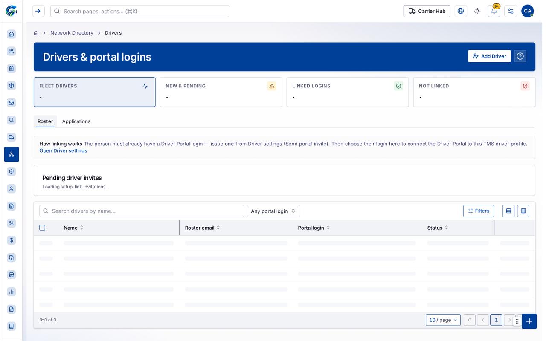Open the help question mark icon

[x=520, y=56]
